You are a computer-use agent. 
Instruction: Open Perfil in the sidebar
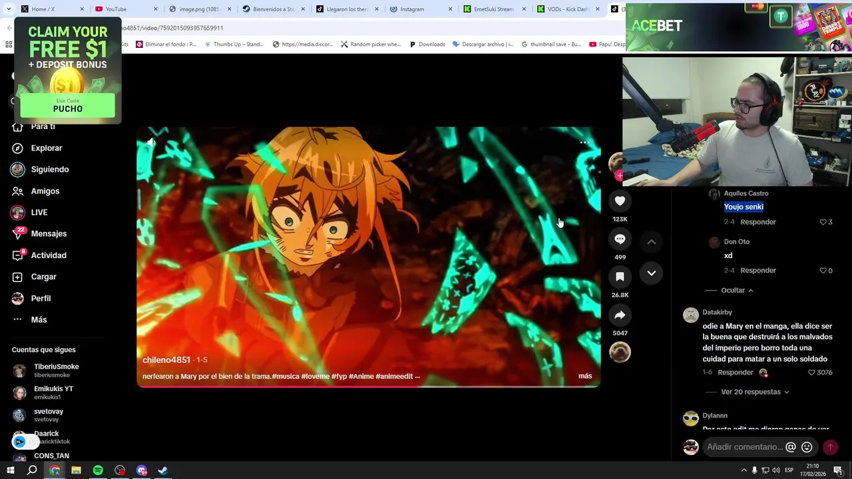pyautogui.click(x=41, y=299)
